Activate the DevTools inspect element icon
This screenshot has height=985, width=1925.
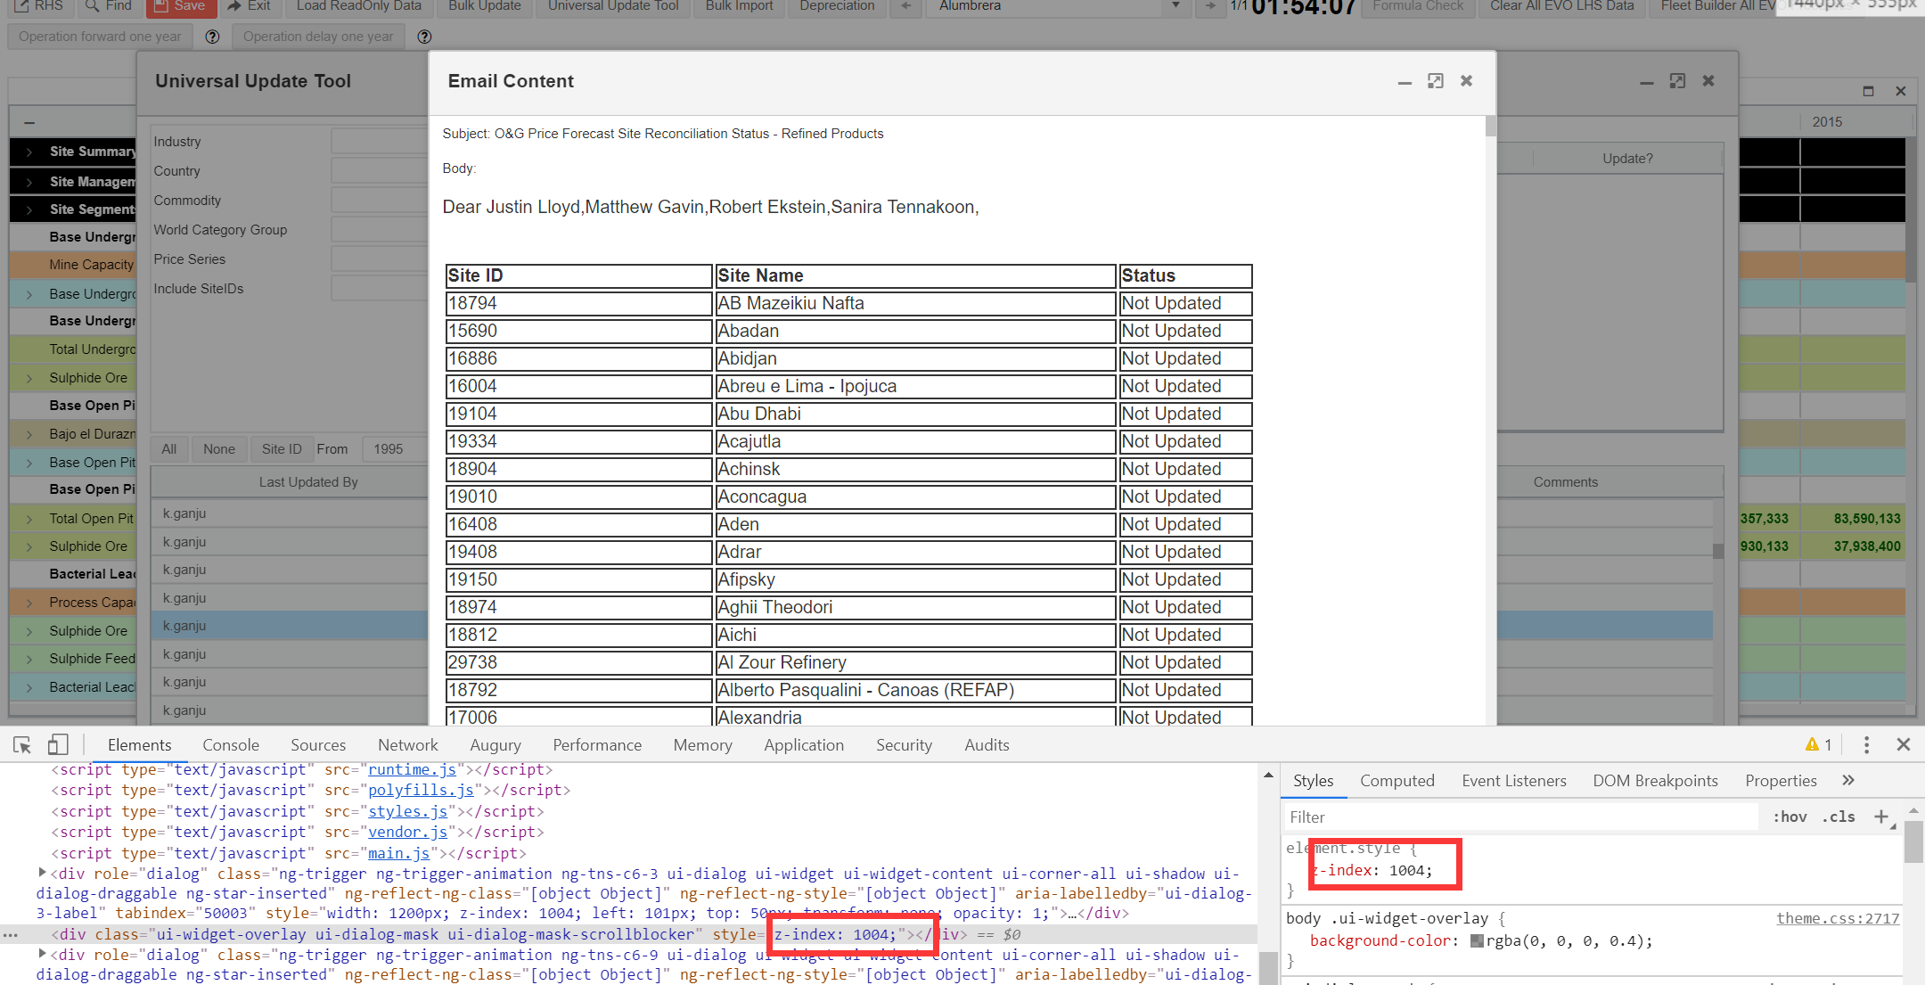(x=22, y=744)
